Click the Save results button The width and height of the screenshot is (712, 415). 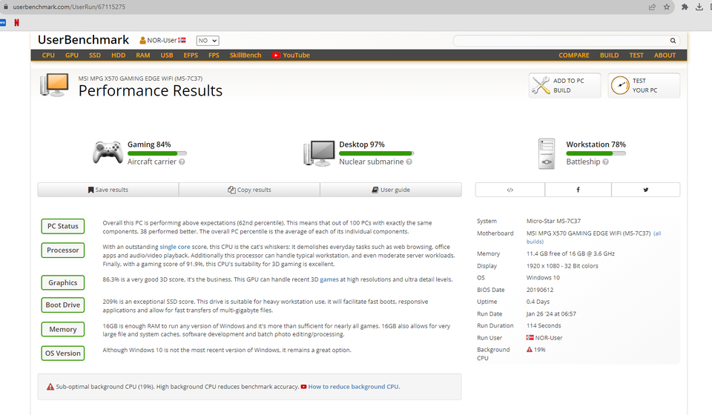click(x=108, y=190)
